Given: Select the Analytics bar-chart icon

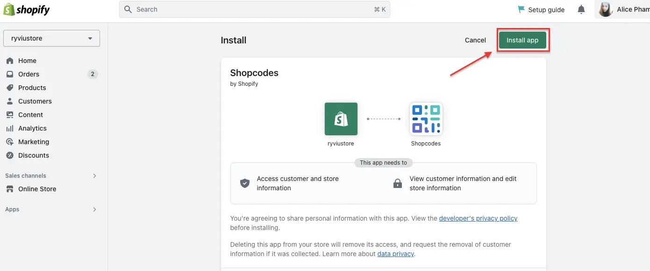Looking at the screenshot, I should [x=10, y=128].
